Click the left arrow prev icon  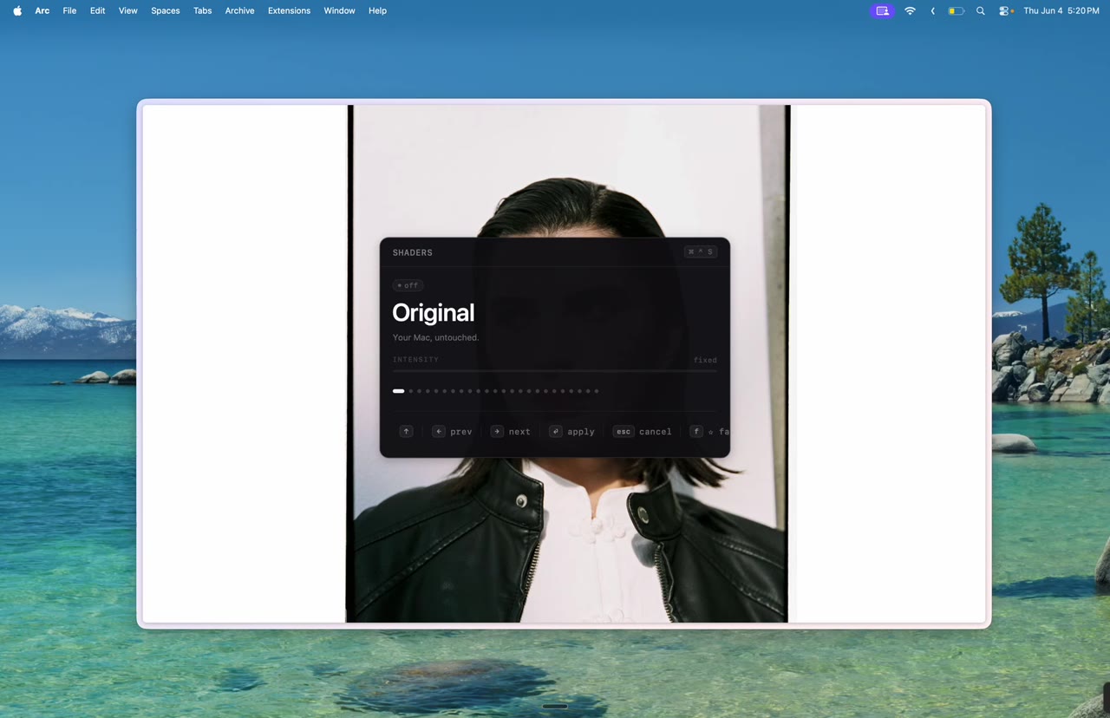(x=439, y=431)
